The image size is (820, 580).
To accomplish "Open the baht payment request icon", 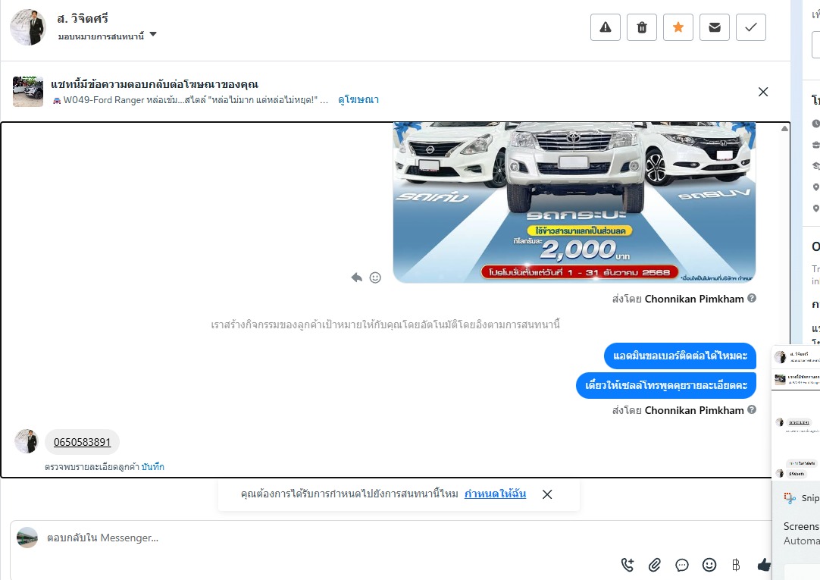I will pos(736,565).
